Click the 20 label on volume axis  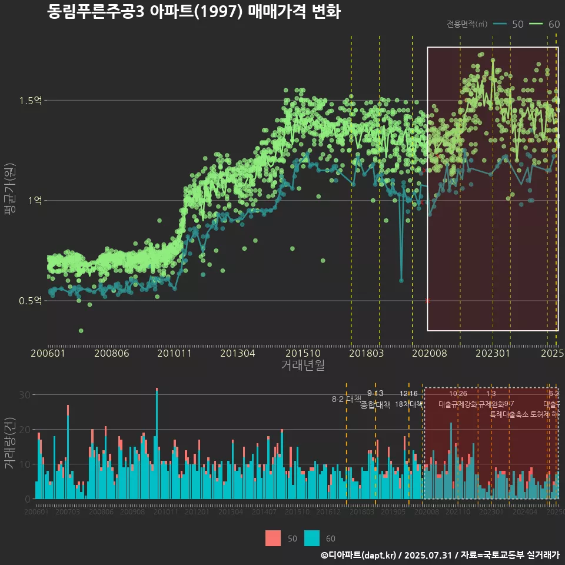click(25, 430)
